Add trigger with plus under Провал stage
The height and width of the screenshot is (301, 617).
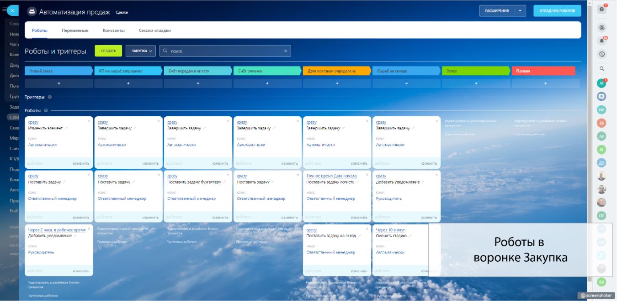[x=545, y=83]
